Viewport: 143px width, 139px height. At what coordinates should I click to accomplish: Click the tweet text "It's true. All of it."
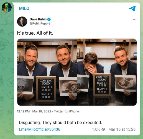(35, 33)
